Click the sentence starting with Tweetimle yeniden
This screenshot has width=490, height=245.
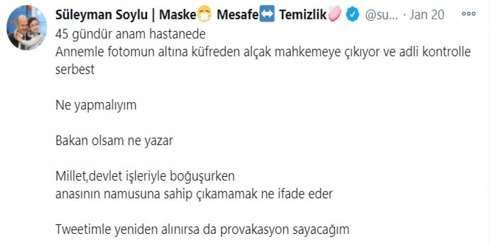[x=203, y=229]
